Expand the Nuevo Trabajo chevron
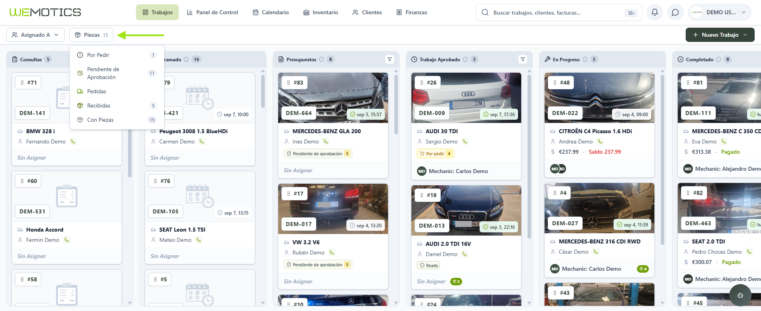This screenshot has height=311, width=761. coord(745,35)
